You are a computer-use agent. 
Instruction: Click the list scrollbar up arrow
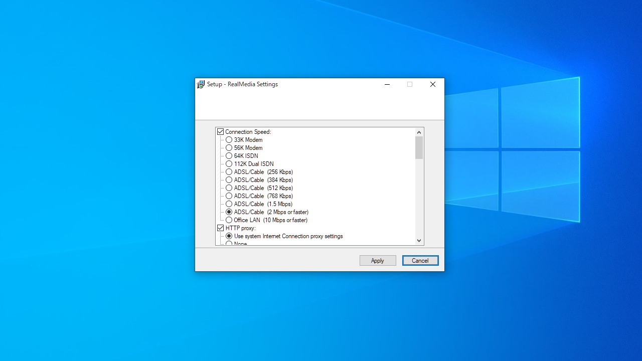click(x=419, y=132)
